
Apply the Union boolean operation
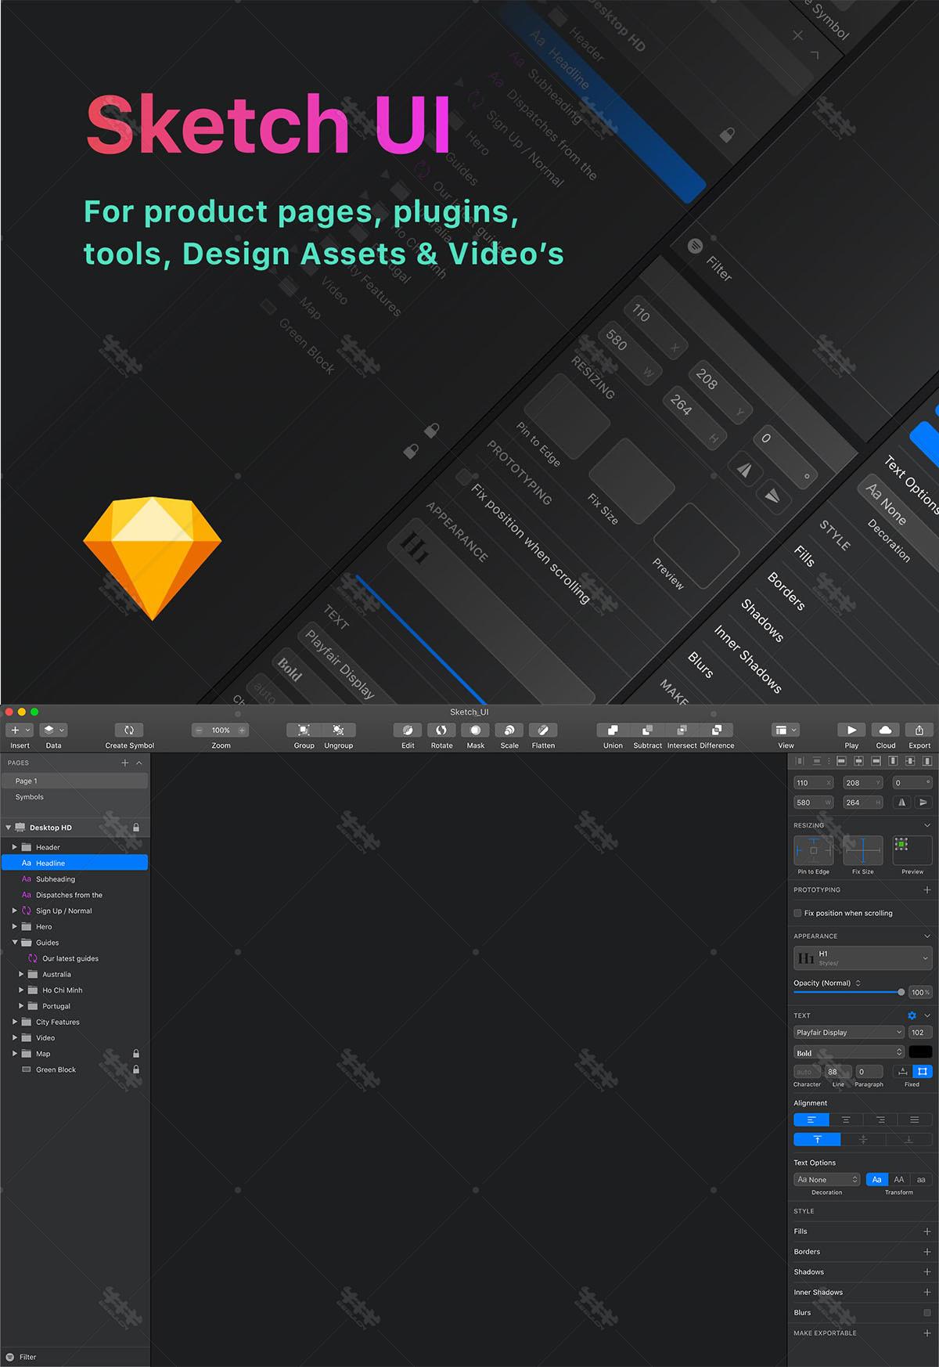pyautogui.click(x=613, y=730)
